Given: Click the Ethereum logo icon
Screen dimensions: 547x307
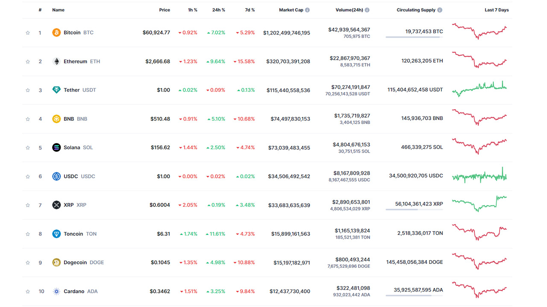Looking at the screenshot, I should coord(56,61).
